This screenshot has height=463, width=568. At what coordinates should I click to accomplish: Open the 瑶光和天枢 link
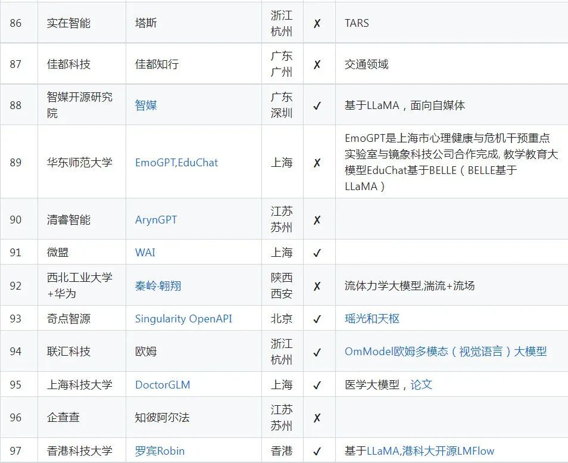[x=372, y=319]
